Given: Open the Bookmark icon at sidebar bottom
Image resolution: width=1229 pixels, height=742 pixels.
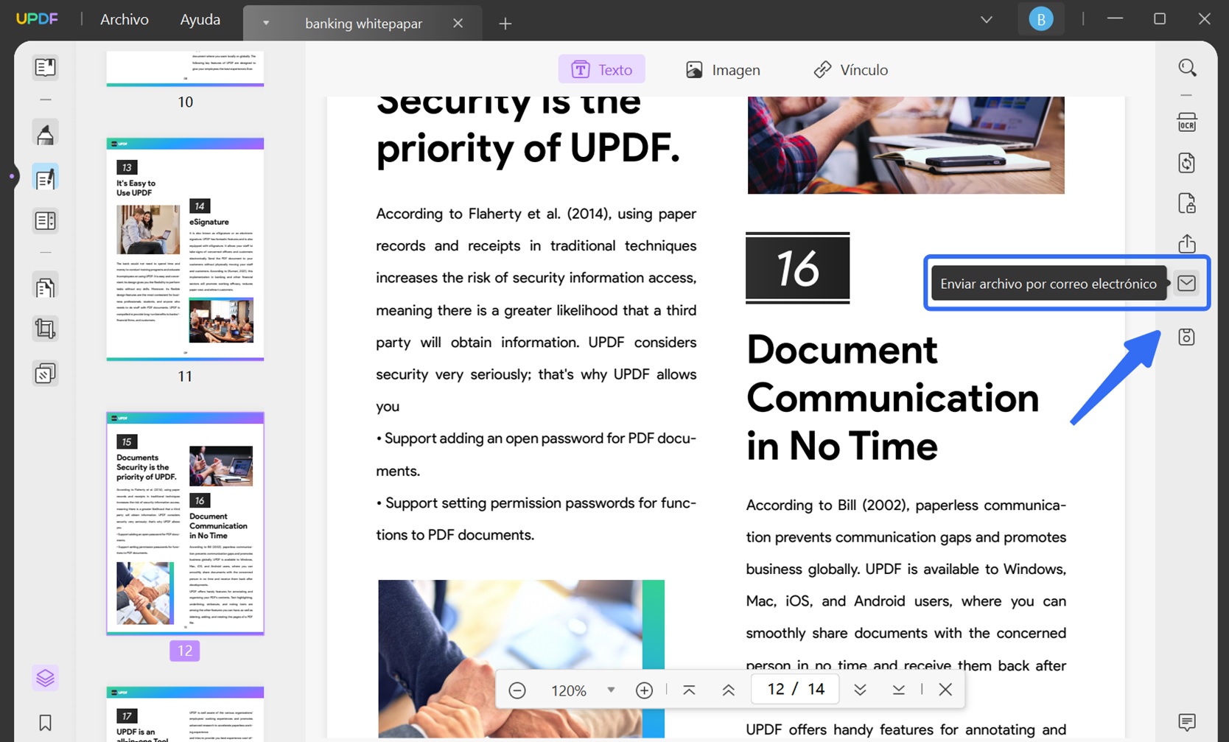Looking at the screenshot, I should (45, 723).
